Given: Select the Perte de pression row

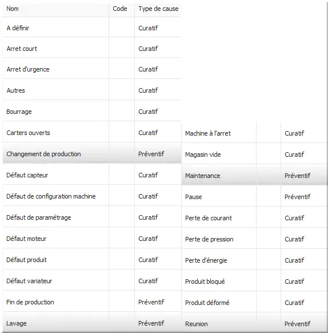Looking at the screenshot, I should click(254, 239).
